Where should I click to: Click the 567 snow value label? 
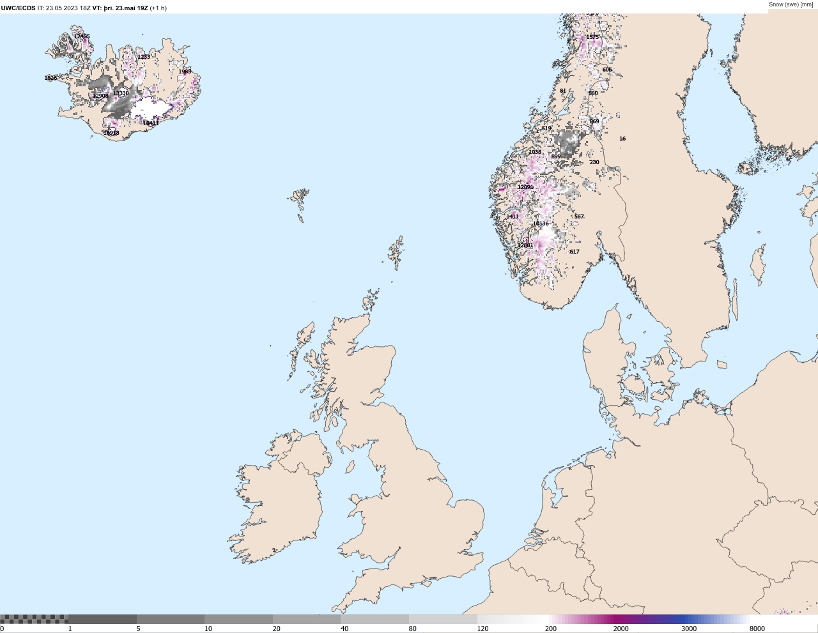click(x=579, y=217)
